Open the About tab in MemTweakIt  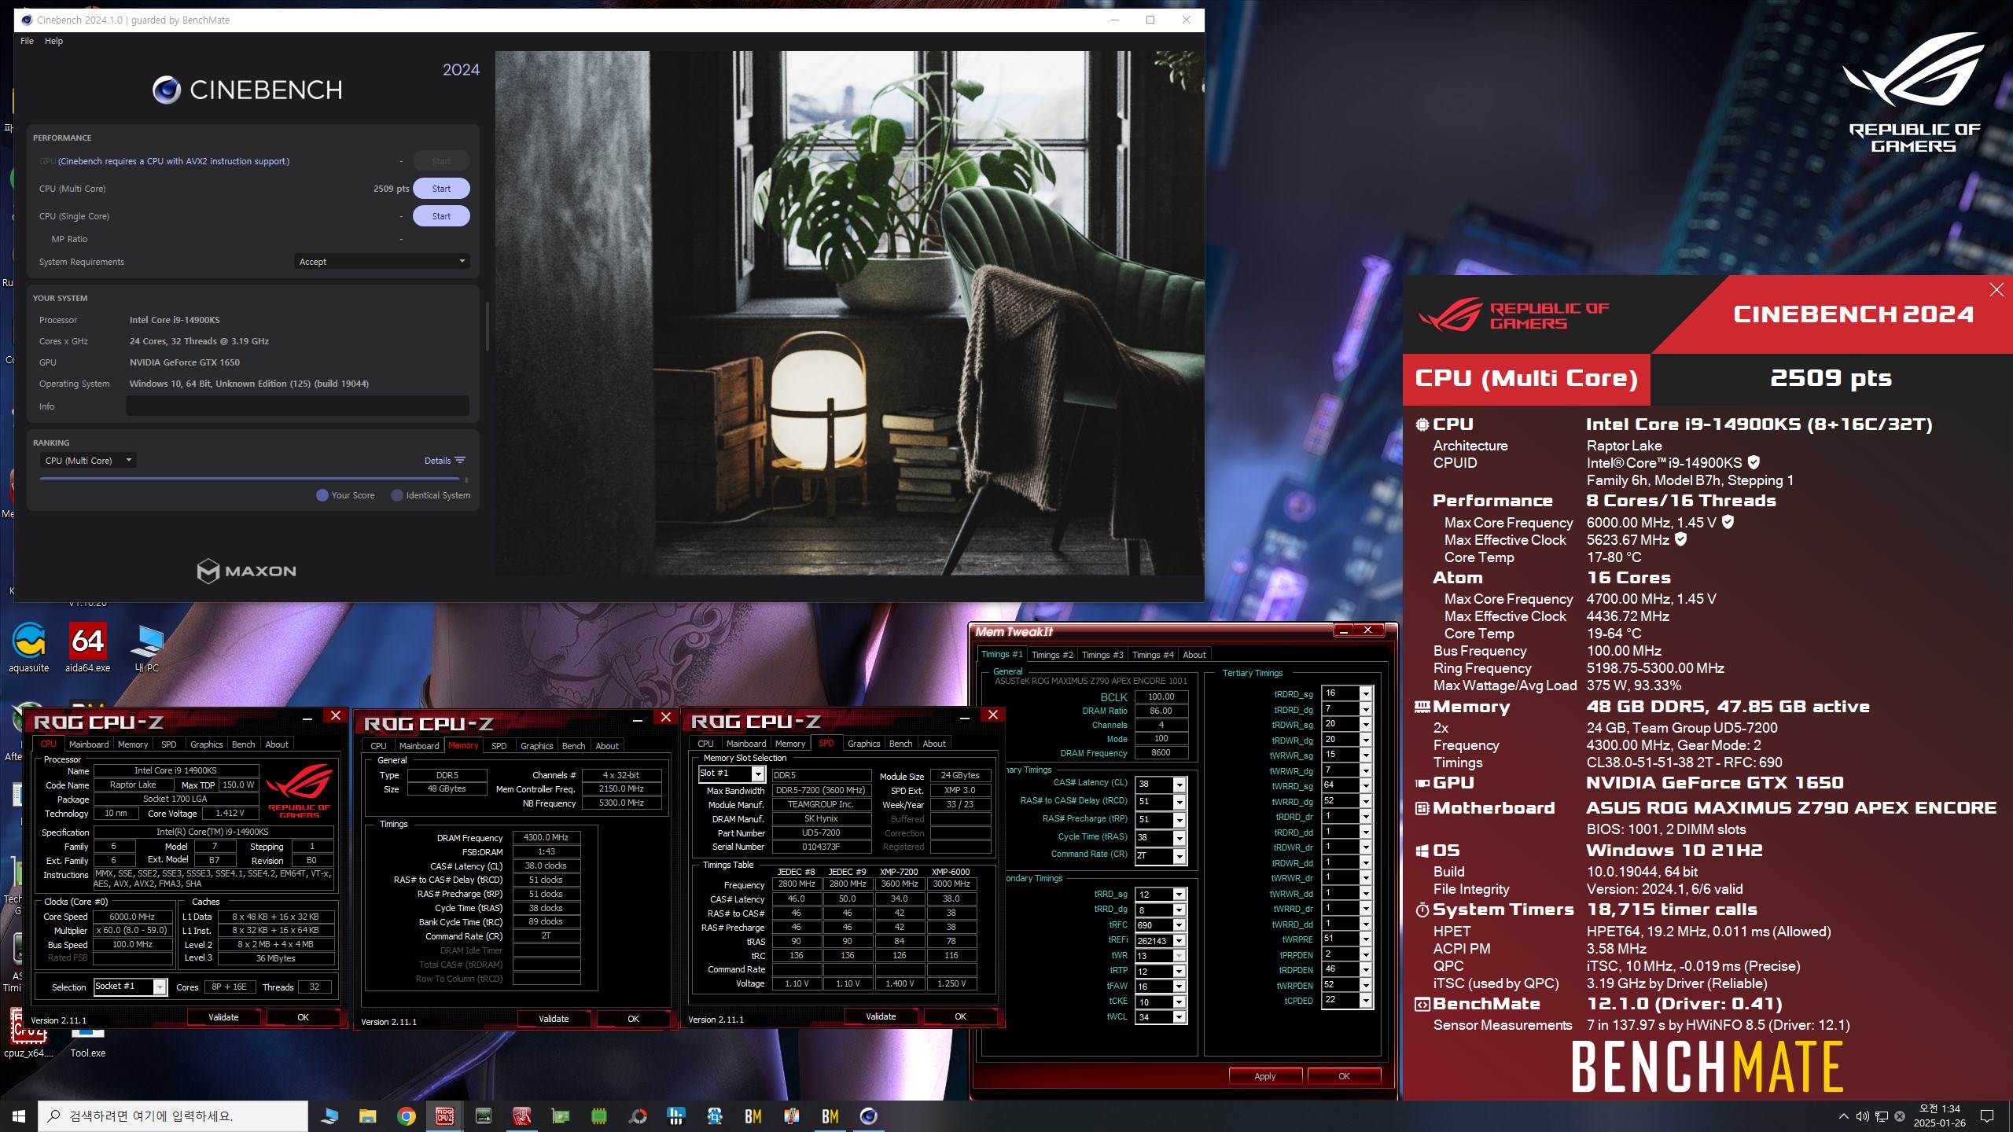point(1194,655)
